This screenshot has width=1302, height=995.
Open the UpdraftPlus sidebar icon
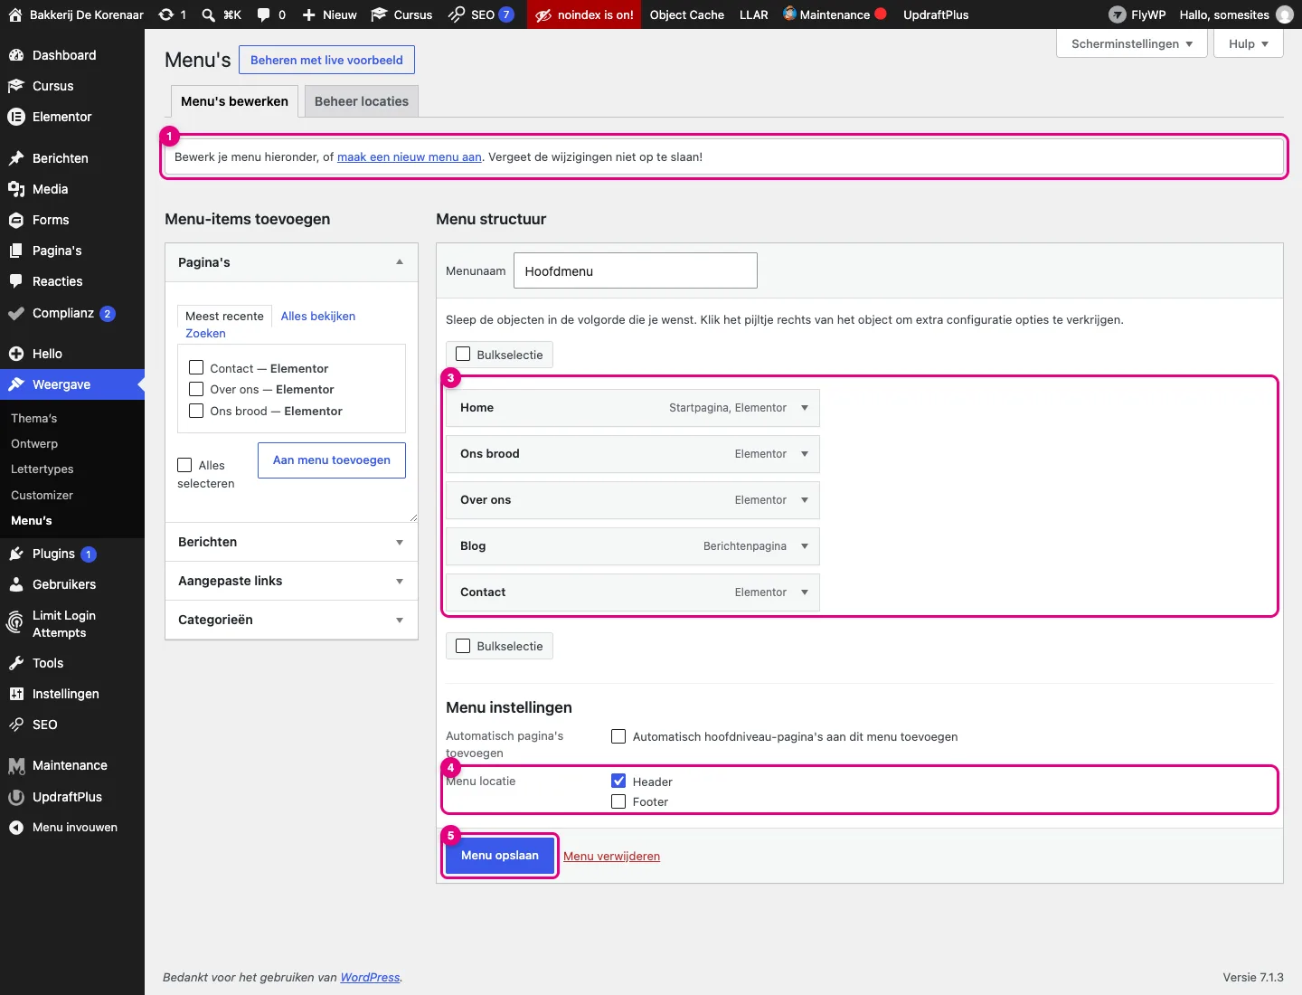point(15,797)
